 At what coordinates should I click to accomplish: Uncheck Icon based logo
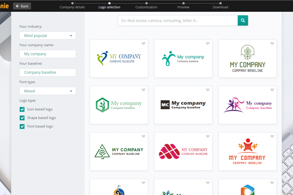pos(22,109)
